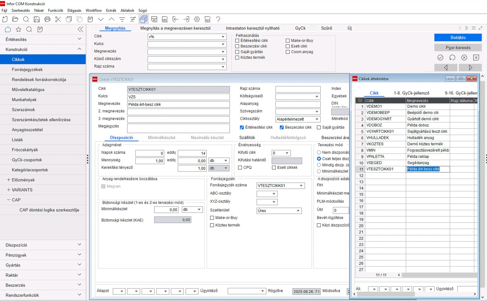Screen dimensions: 487x301
Task: Click the Betöltés button
Action: pos(458,38)
